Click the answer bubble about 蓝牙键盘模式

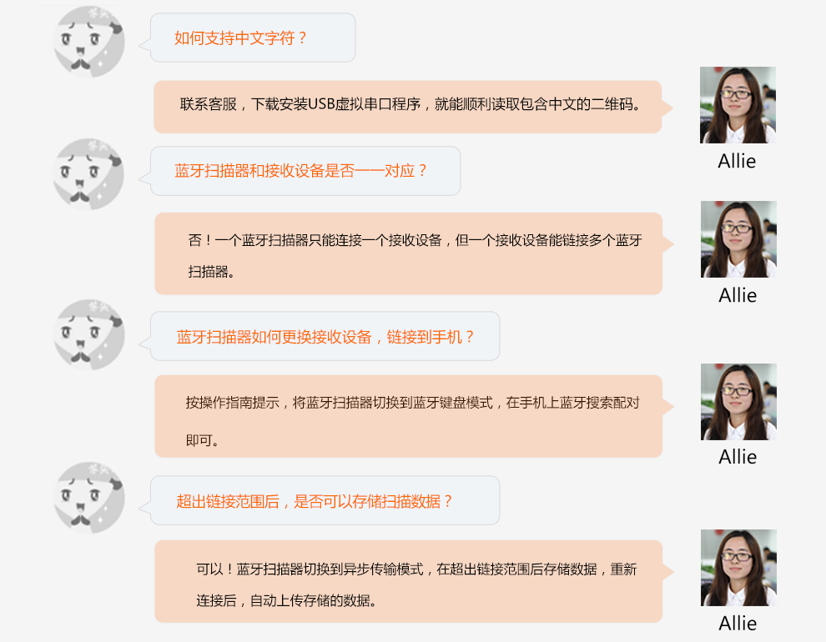(408, 416)
